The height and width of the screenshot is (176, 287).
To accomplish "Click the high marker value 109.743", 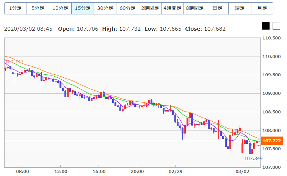I will pos(14,62).
